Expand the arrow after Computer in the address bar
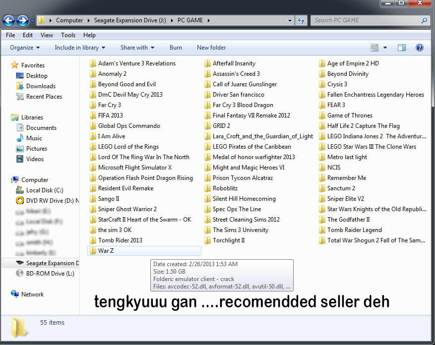 click(88, 20)
